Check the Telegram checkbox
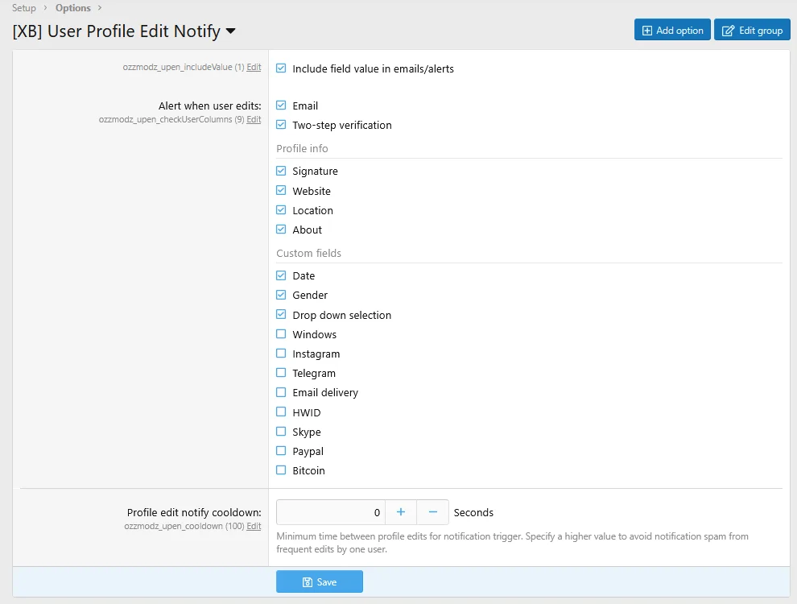This screenshot has width=797, height=604. 281,373
